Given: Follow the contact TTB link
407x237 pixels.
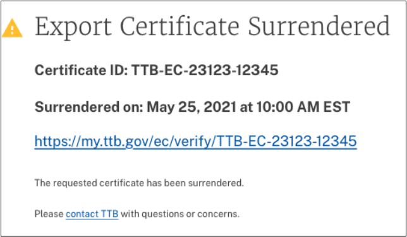Looking at the screenshot, I should tap(92, 214).
